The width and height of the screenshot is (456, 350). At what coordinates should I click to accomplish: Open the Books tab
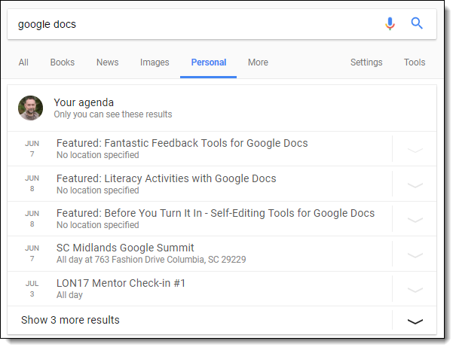click(x=63, y=62)
